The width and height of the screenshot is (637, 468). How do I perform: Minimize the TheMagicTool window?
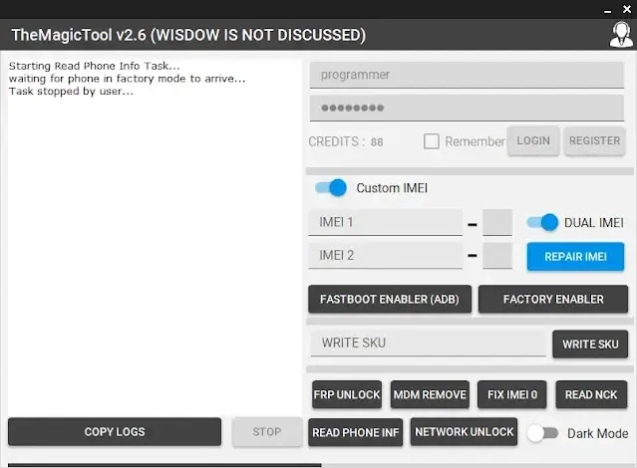tap(607, 11)
